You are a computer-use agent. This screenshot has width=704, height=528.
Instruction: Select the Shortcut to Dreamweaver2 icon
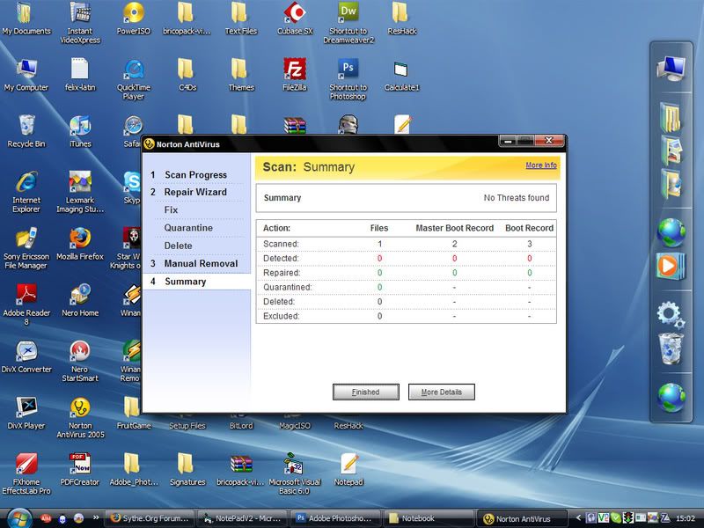pos(348,23)
